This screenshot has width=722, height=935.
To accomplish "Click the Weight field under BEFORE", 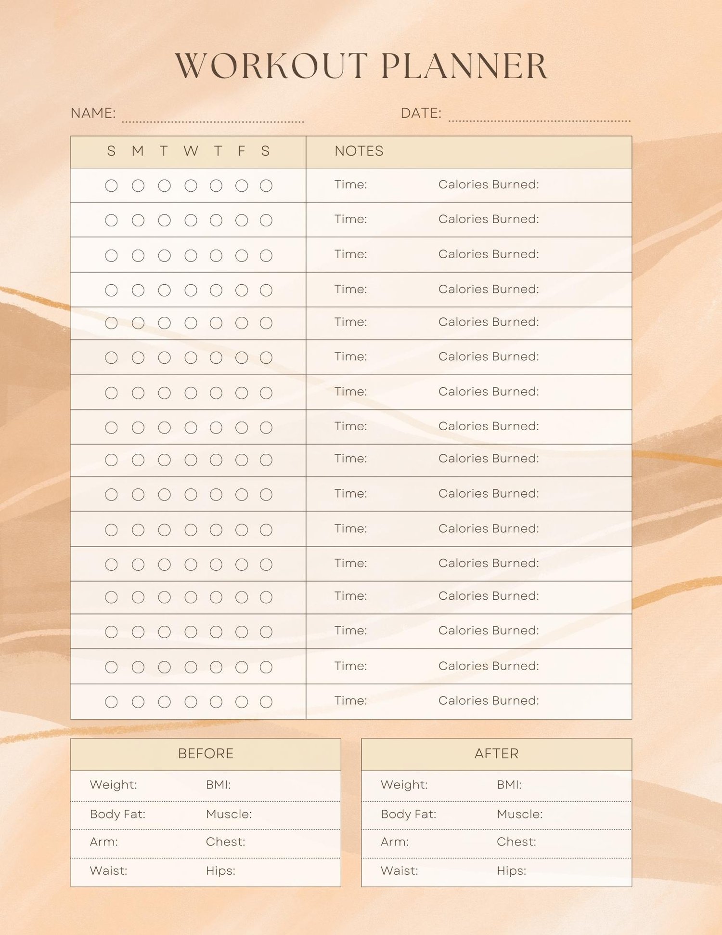I will pyautogui.click(x=114, y=785).
